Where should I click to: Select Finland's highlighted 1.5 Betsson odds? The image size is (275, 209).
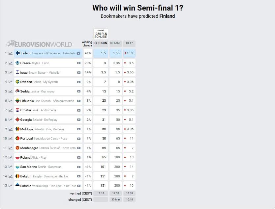pos(101,53)
